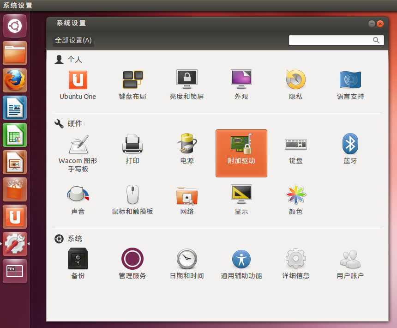Open 日期和时间 date and time settings
The image size is (397, 328).
click(187, 263)
